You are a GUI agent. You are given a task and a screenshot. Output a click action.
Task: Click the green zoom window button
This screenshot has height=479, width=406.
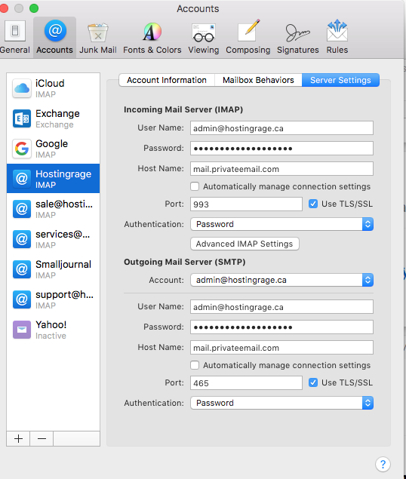(x=34, y=8)
